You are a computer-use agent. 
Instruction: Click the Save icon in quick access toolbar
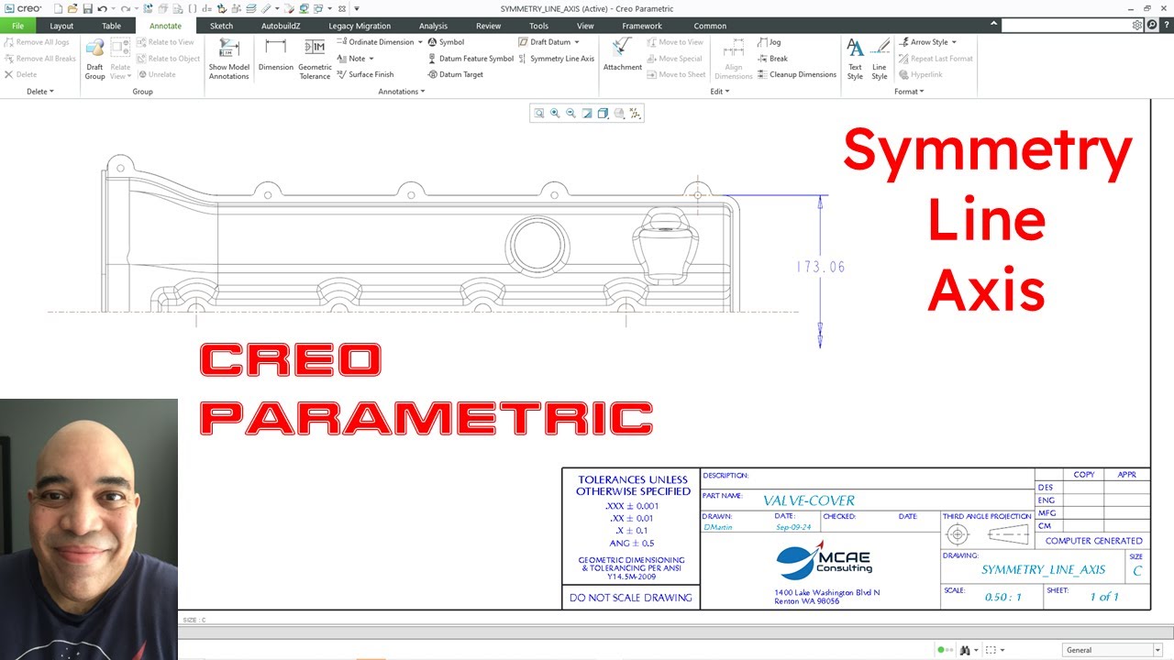pos(87,8)
